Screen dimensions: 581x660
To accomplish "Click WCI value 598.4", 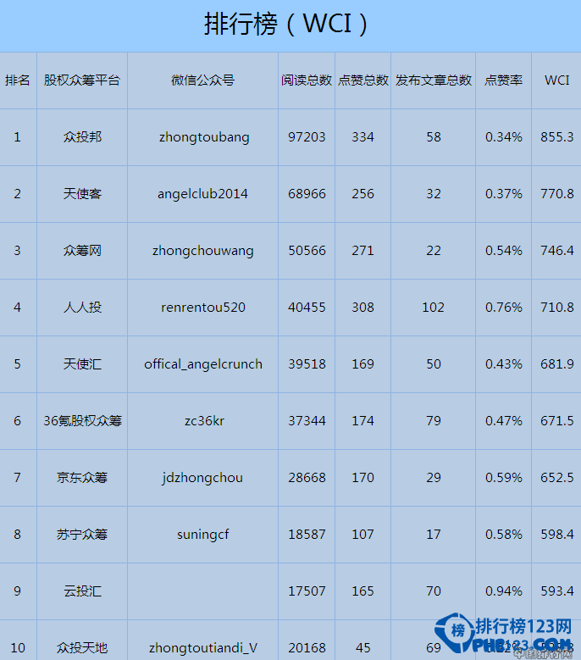I will point(557,535).
